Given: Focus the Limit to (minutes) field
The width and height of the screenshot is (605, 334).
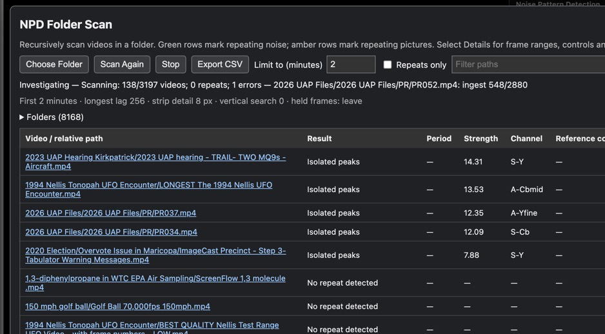Looking at the screenshot, I should pos(351,64).
